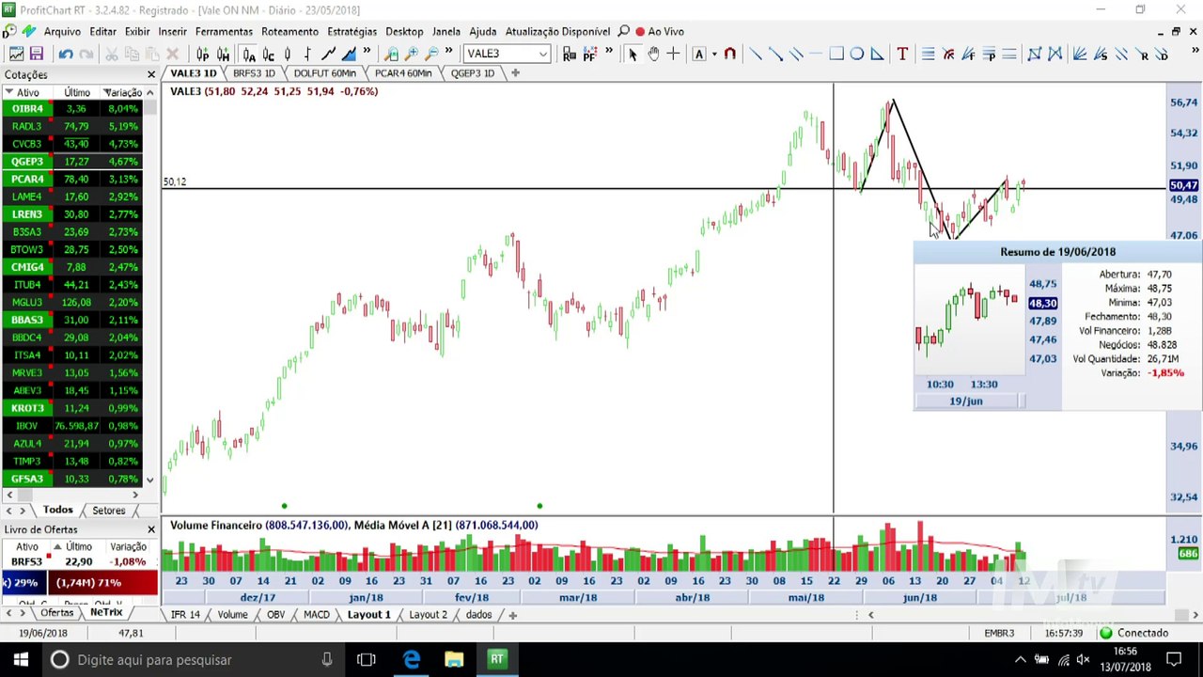Sort quotes by the Ativo column header
Viewport: 1203px width, 677px height.
click(27, 92)
